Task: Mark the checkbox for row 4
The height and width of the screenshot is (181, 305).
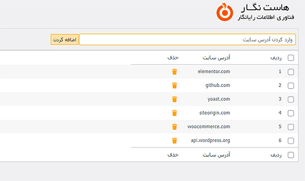Action: click(291, 113)
